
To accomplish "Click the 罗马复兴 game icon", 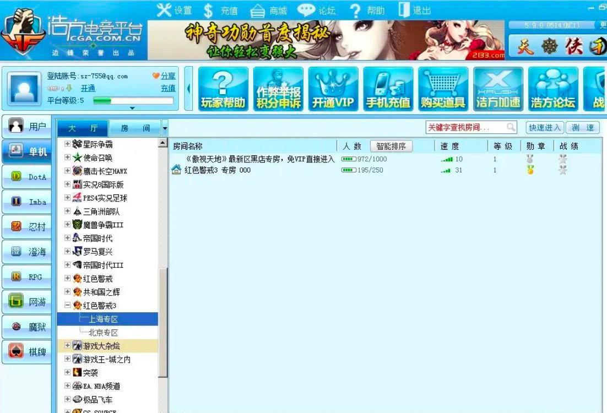I will click(x=77, y=252).
